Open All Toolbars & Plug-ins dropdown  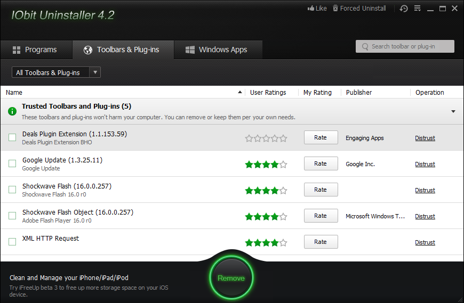tap(56, 72)
